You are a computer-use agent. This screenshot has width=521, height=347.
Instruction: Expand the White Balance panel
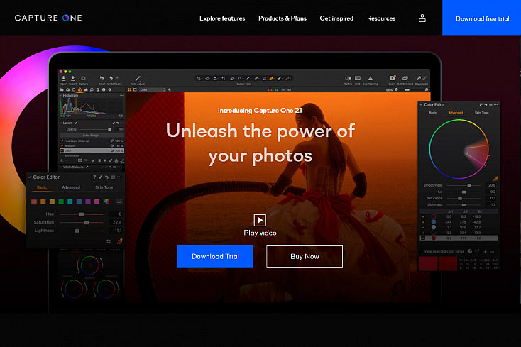(x=60, y=167)
